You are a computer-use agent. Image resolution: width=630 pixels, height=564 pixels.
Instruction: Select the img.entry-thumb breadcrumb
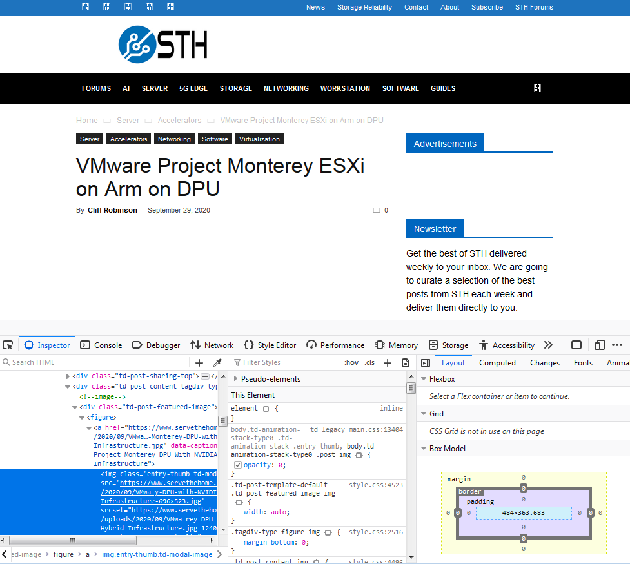pyautogui.click(x=157, y=554)
